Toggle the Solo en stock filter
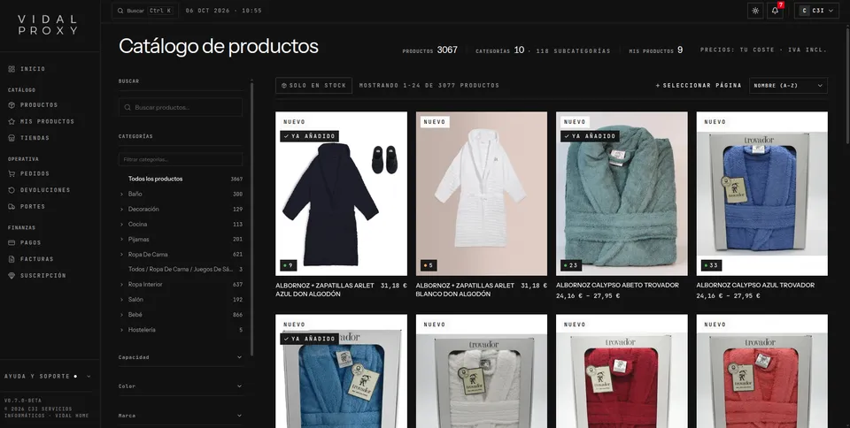 point(313,86)
